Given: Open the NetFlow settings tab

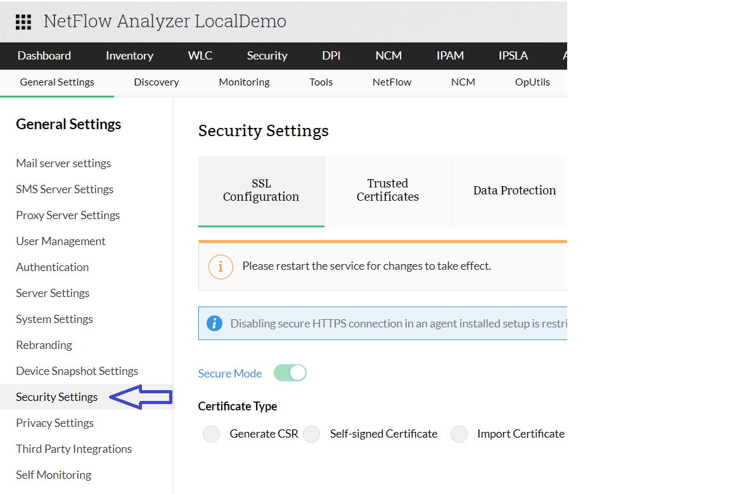Looking at the screenshot, I should (392, 82).
